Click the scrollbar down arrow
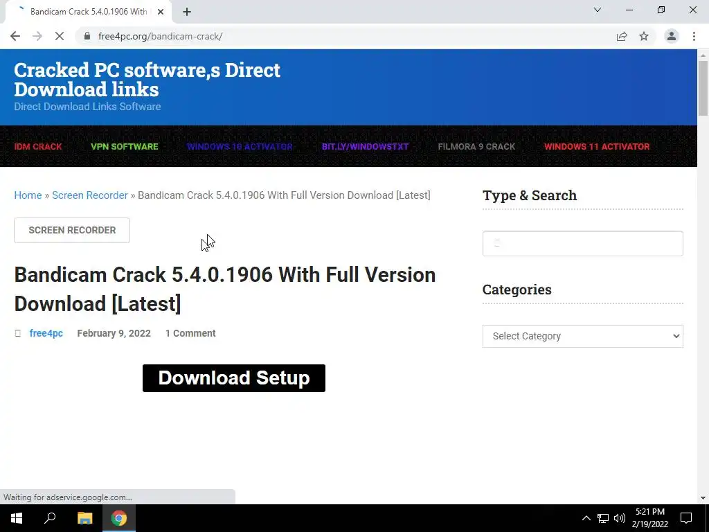Viewport: 709px width, 532px height. click(x=703, y=498)
